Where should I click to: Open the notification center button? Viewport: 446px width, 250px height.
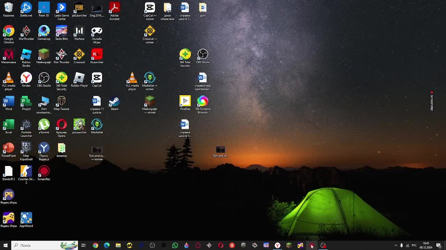439,245
